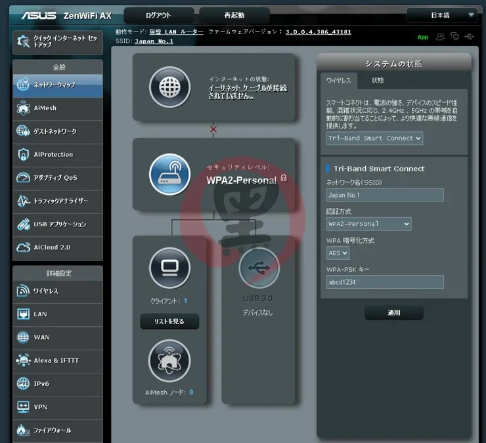Click the WPA-PSK key input field
486x443 pixels.
[x=385, y=282]
